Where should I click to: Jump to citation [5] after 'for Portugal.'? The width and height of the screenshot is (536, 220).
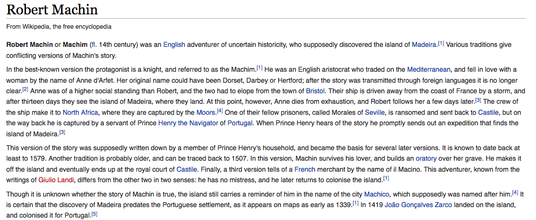click(x=95, y=214)
